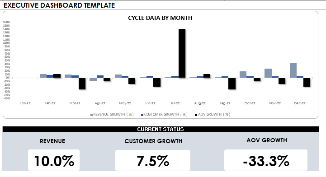326x177 pixels.
Task: Click the Revenue Growth legend swatch
Action: click(x=91, y=115)
